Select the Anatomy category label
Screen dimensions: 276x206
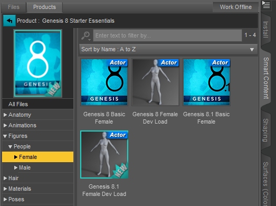[x=20, y=115]
